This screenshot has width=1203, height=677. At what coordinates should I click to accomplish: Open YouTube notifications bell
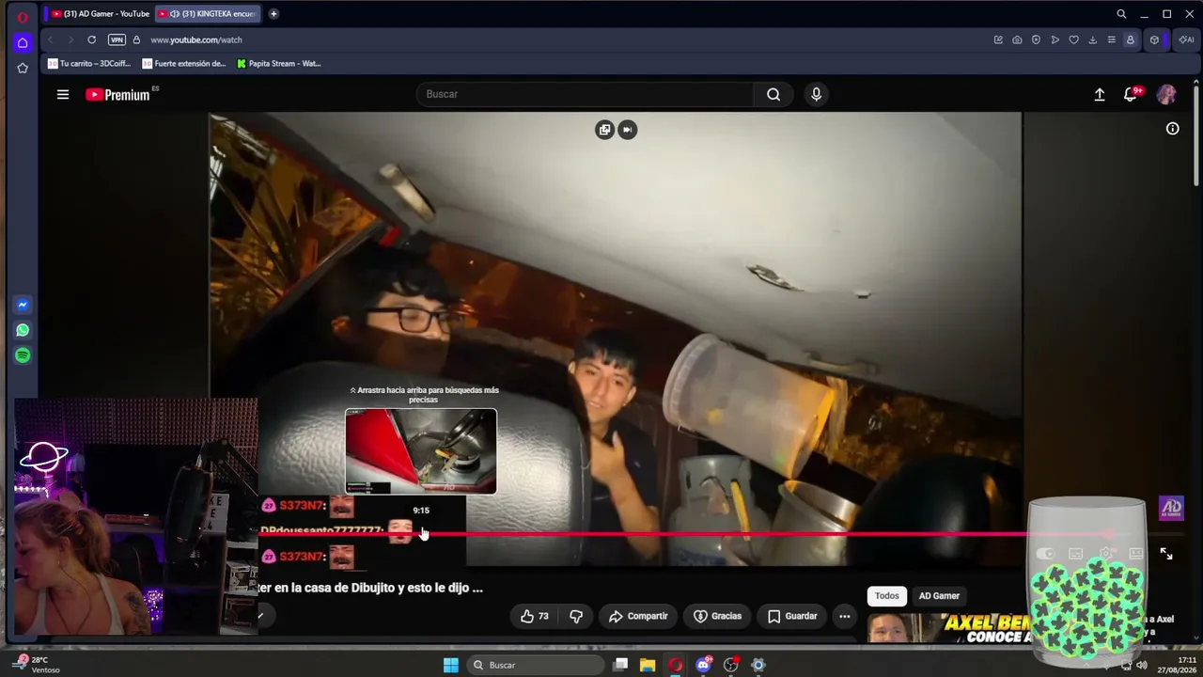click(x=1131, y=94)
